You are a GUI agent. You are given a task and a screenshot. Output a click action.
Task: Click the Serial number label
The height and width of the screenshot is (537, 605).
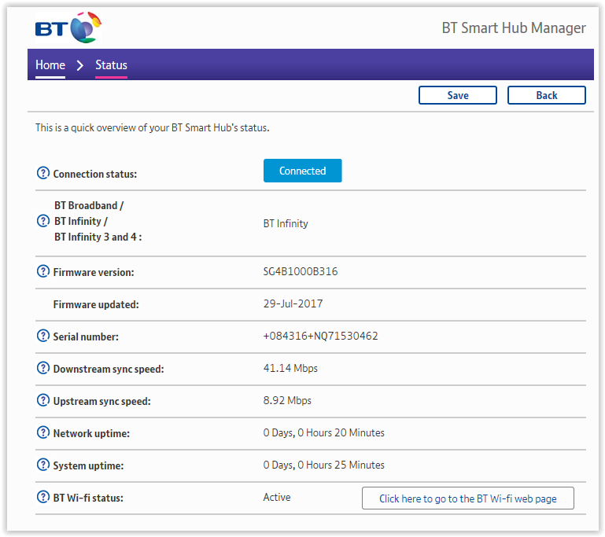[x=86, y=337]
